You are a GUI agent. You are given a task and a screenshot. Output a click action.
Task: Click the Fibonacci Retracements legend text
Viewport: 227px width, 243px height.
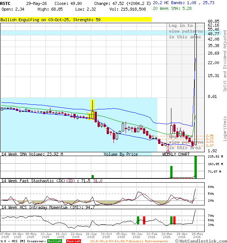point(129,241)
